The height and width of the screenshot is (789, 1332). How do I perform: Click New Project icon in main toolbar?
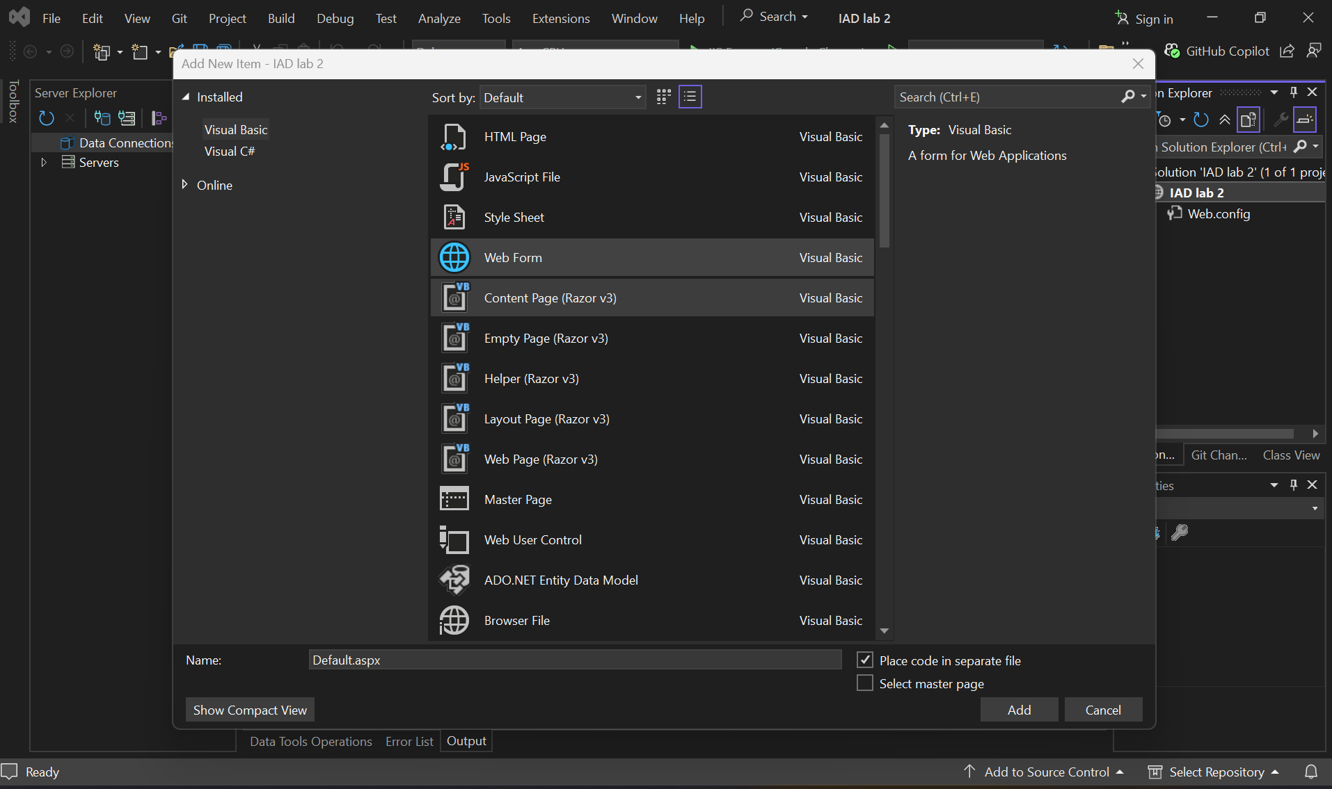[102, 52]
